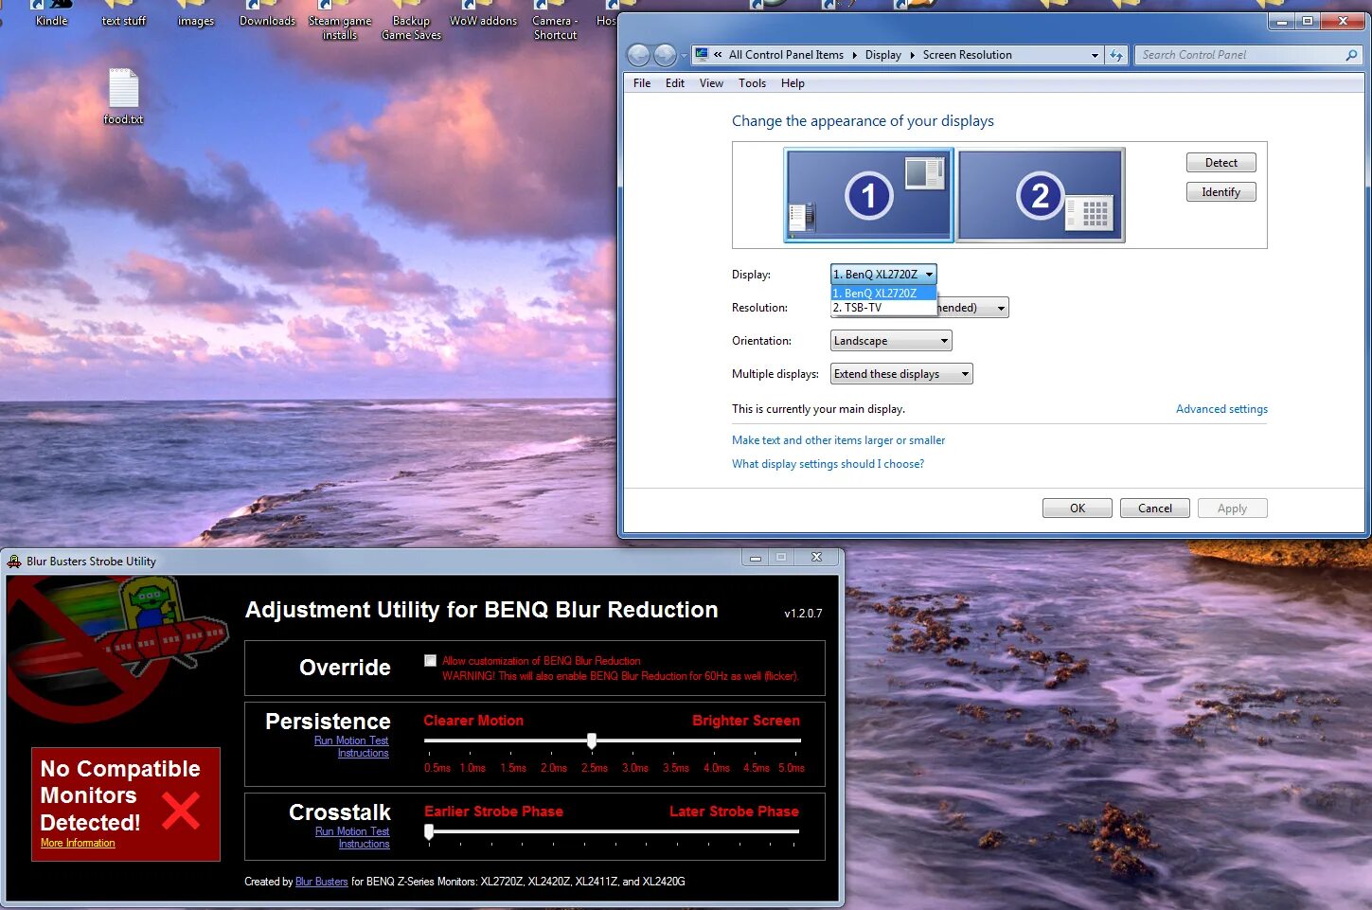This screenshot has height=910, width=1372.
Task: Click the Persistence slider handle
Action: pos(592,740)
